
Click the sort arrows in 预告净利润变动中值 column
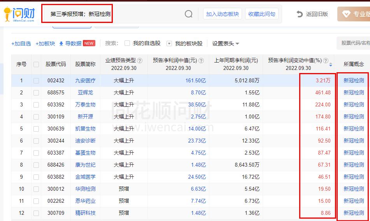coord(331,64)
